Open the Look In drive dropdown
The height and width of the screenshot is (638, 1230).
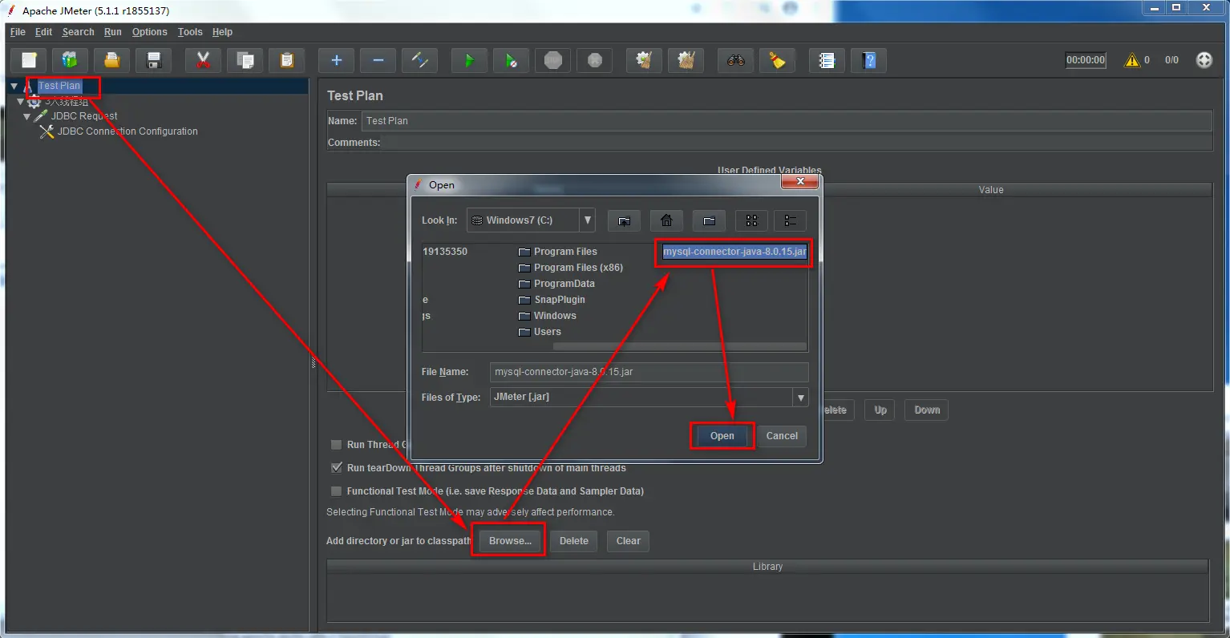(x=588, y=220)
